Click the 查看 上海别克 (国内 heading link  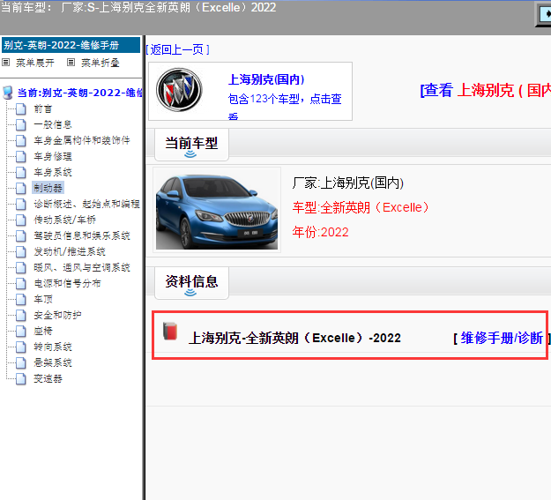coord(485,90)
